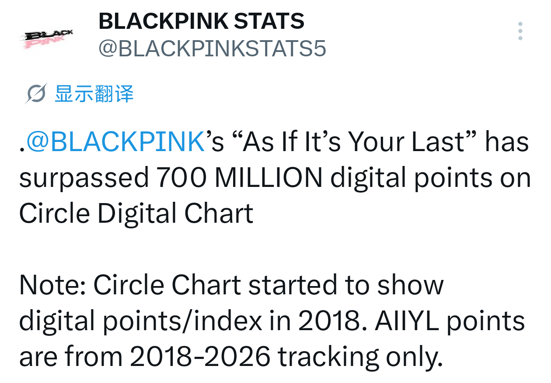
Task: Click the word "surpassed" in the tweet
Action: click(84, 179)
